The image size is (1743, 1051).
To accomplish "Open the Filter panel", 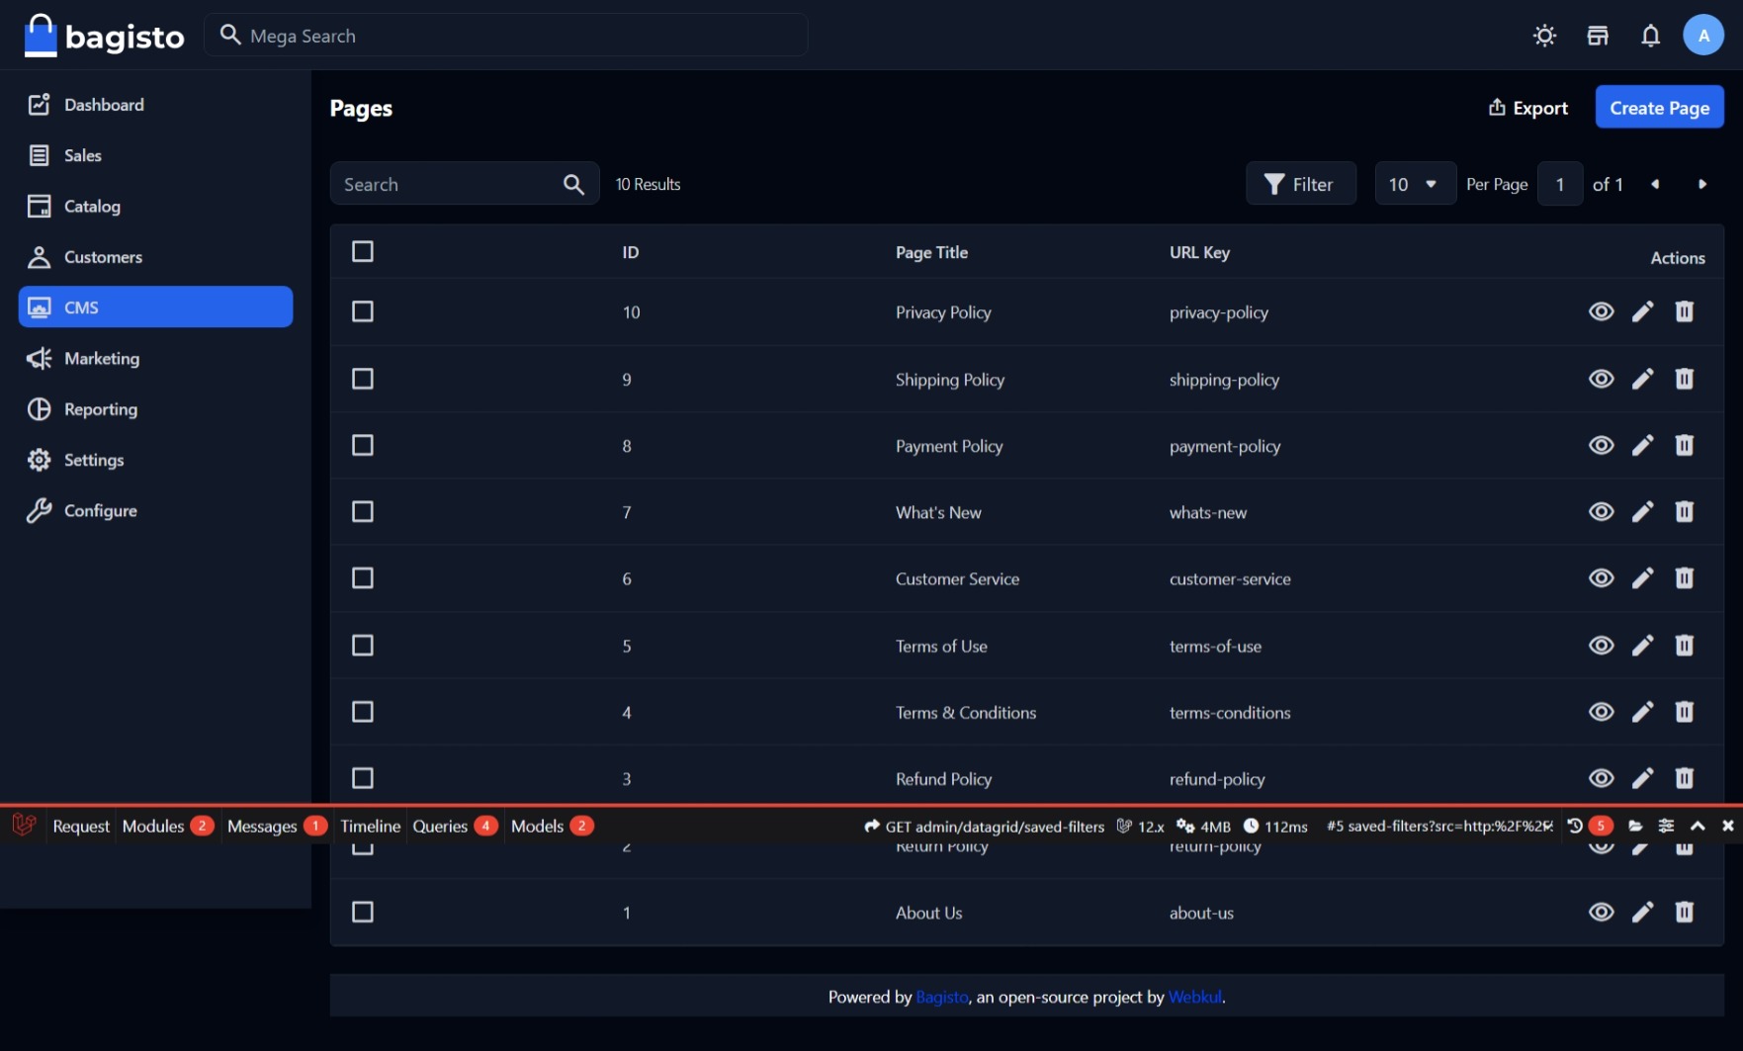I will tap(1300, 184).
